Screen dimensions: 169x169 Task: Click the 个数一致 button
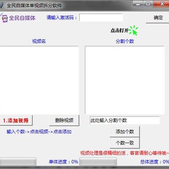pos(125,143)
